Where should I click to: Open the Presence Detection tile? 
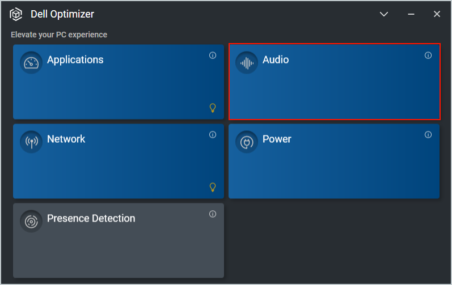[119, 240]
